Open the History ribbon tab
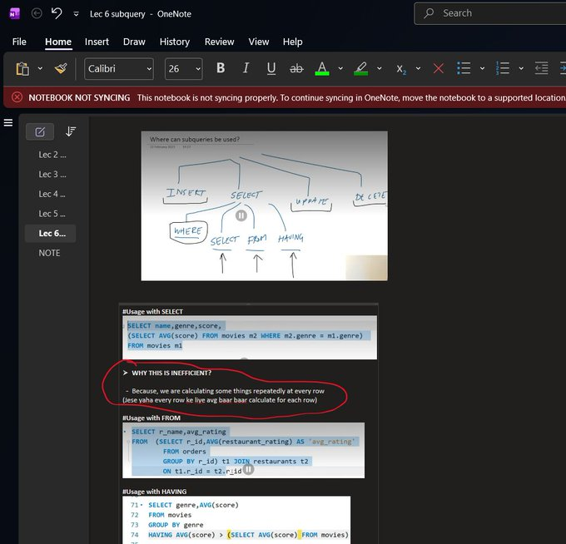This screenshot has height=544, width=566. tap(175, 42)
